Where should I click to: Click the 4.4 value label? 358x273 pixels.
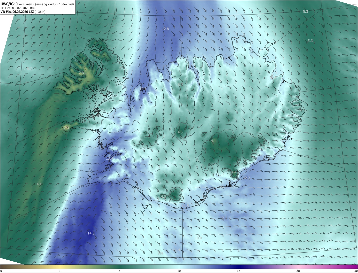coord(234,172)
